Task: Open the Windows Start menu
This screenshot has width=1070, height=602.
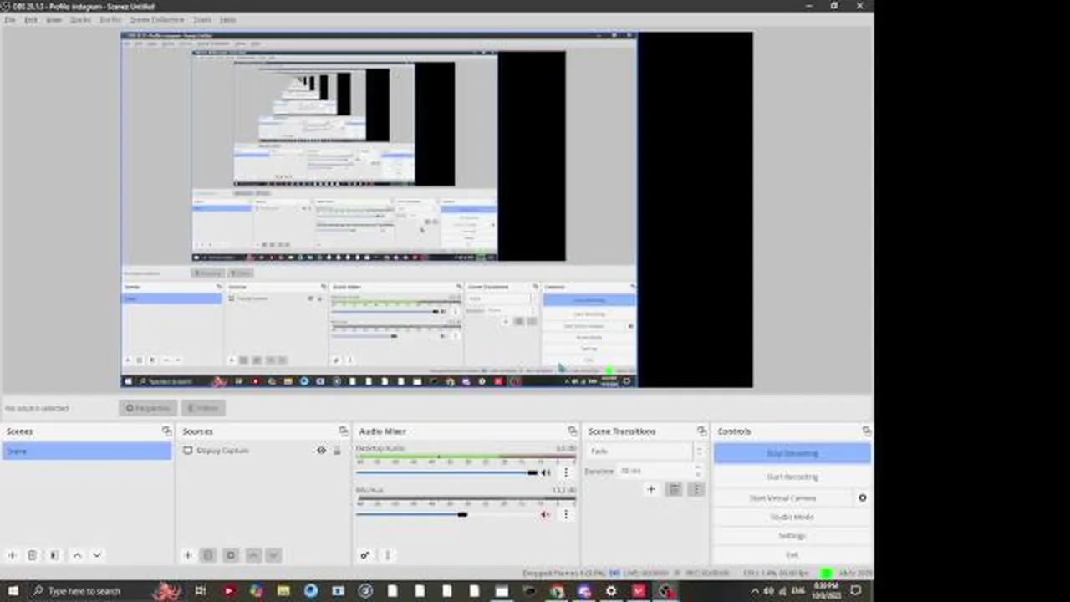Action: coord(13,591)
